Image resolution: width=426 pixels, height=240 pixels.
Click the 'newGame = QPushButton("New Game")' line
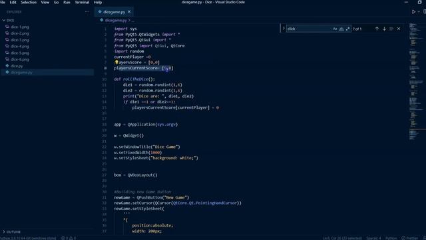pyautogui.click(x=152, y=197)
